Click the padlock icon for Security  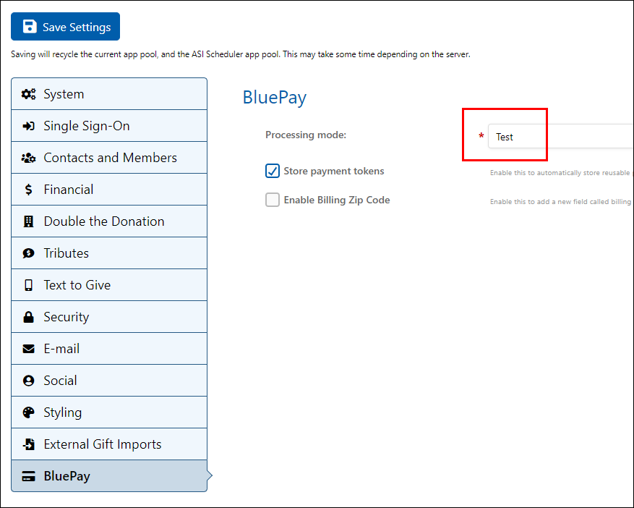click(x=29, y=317)
